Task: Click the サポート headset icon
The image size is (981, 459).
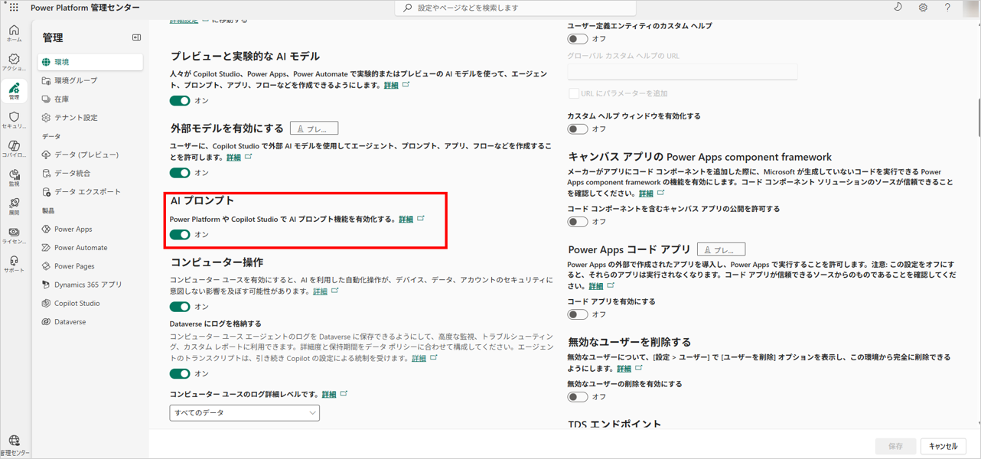Action: [x=14, y=264]
